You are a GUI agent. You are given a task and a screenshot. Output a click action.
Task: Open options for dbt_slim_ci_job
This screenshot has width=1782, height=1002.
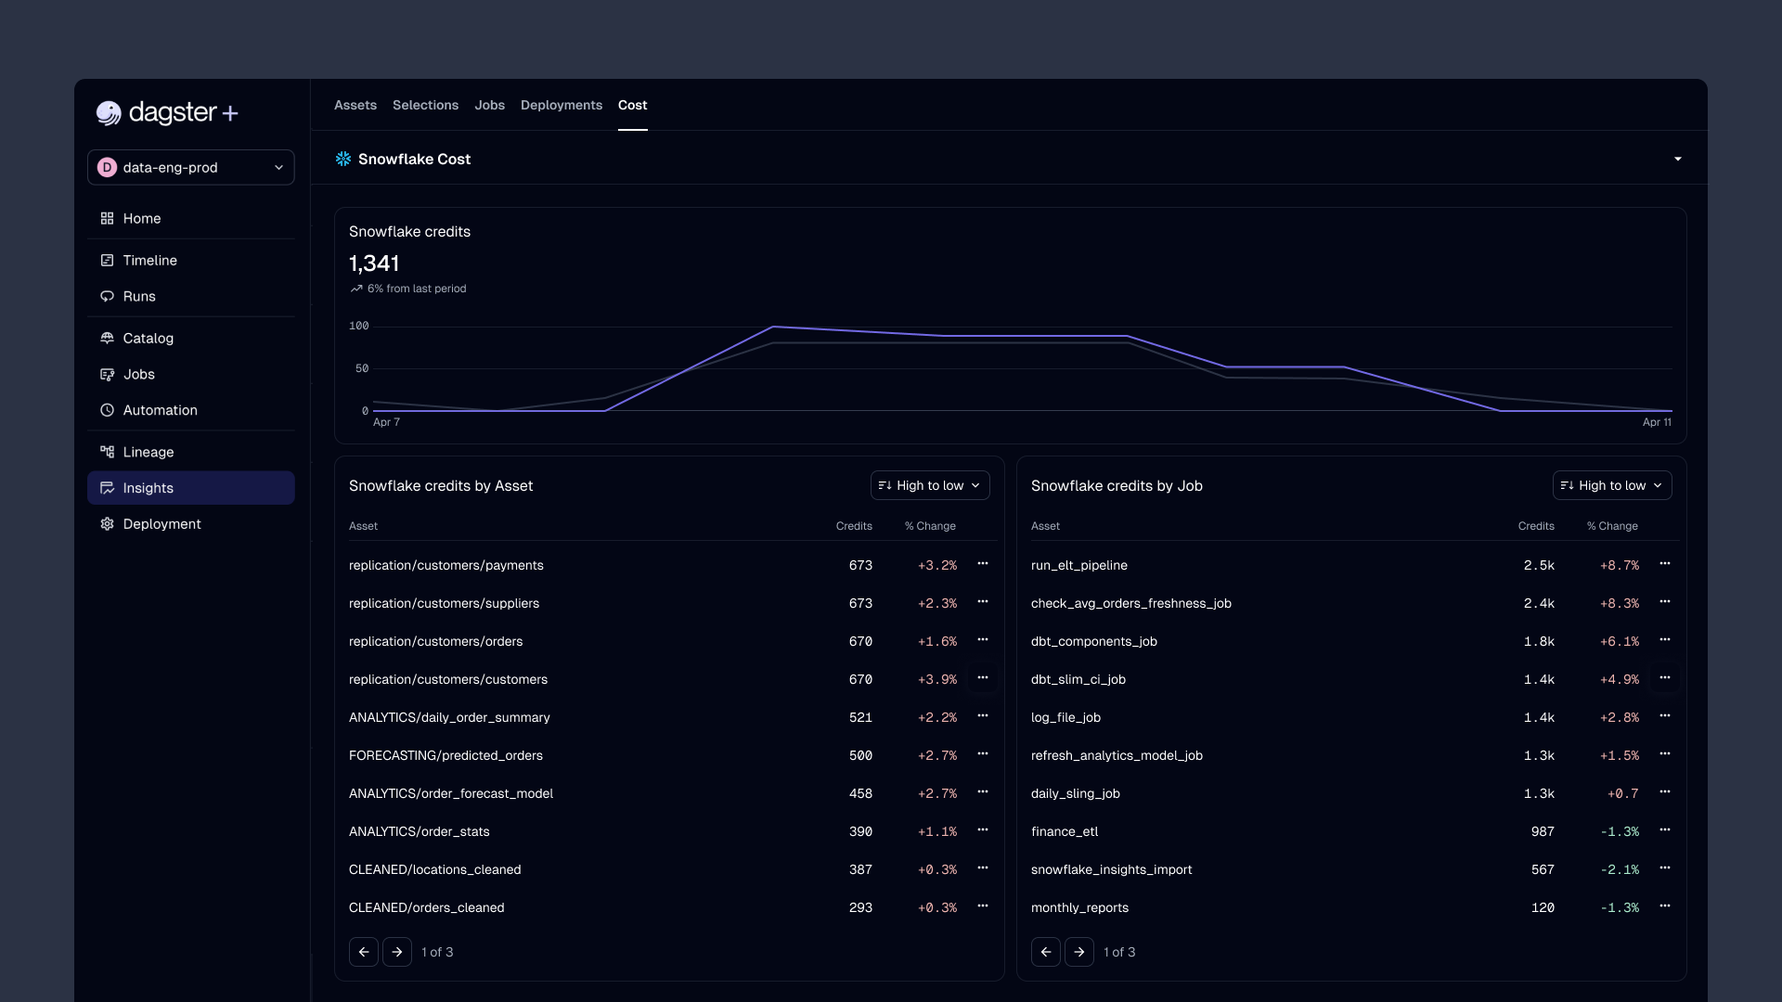[1665, 677]
